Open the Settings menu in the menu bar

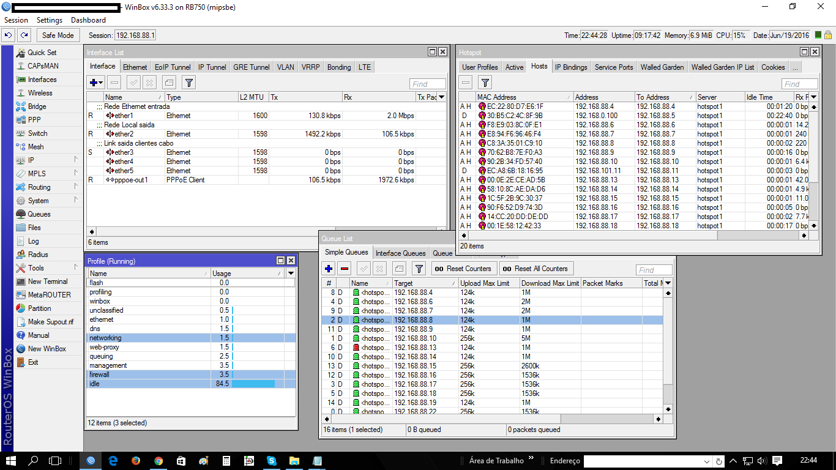point(50,20)
